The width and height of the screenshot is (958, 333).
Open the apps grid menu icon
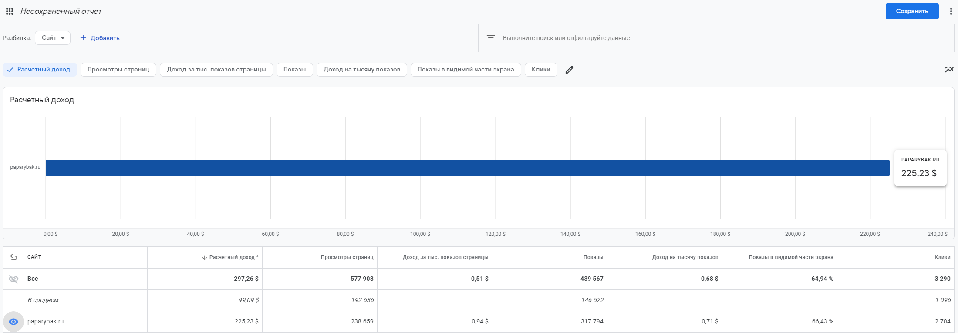click(x=10, y=11)
